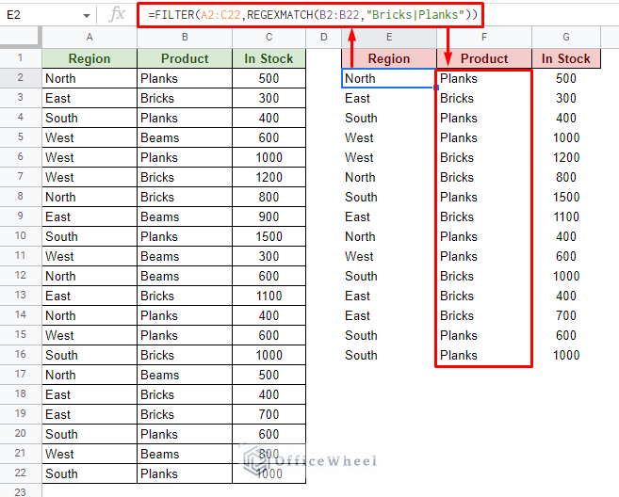Click cell C6 showing 1000
Screen dimensions: 619x497
coord(269,157)
